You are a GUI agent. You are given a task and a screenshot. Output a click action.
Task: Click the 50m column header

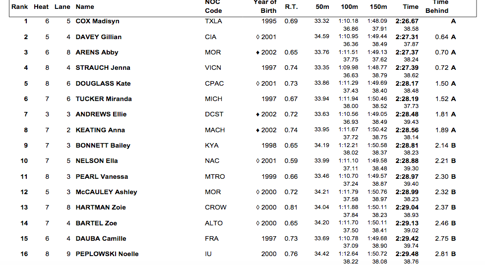click(322, 7)
